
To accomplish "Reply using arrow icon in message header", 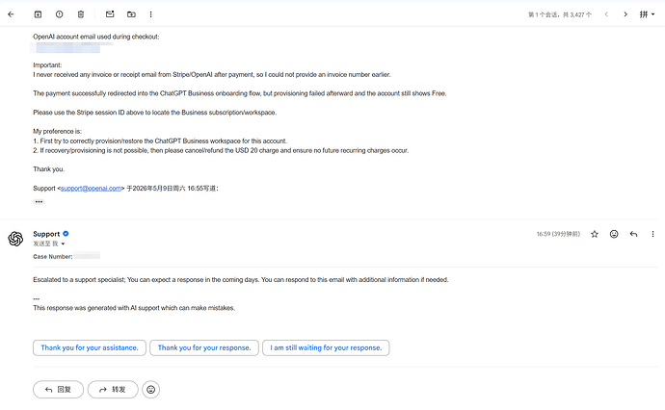I will (633, 234).
